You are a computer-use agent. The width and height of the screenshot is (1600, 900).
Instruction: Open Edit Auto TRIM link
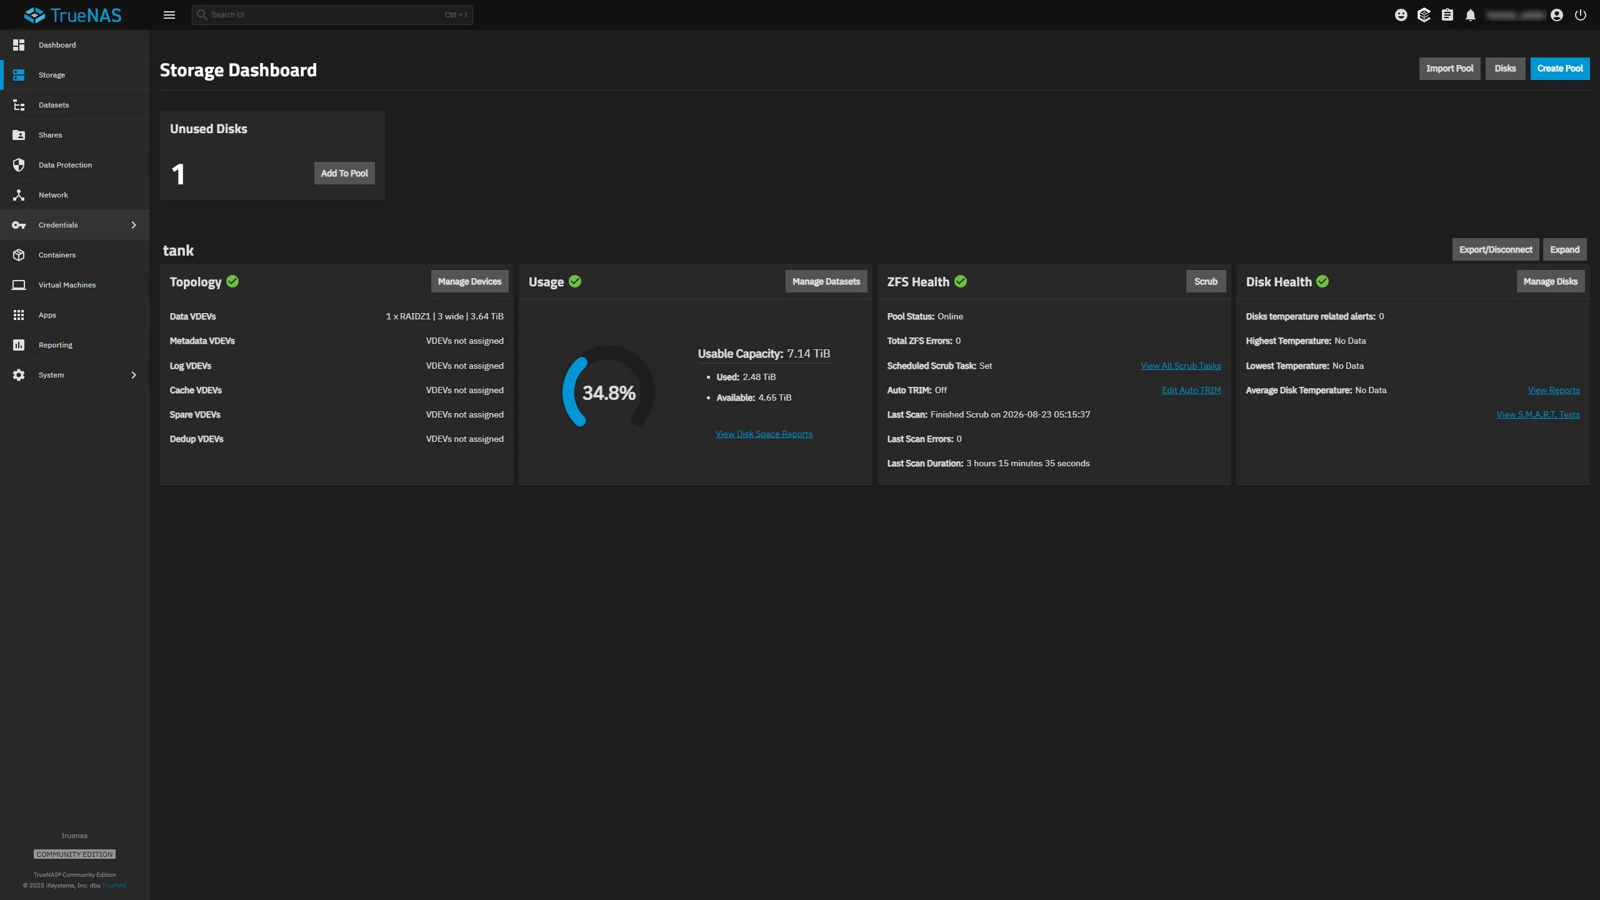coord(1191,390)
